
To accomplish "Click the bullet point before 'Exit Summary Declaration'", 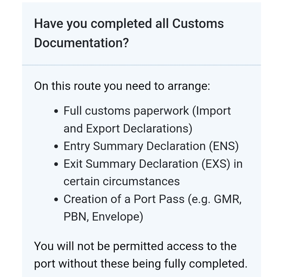I will (56, 164).
